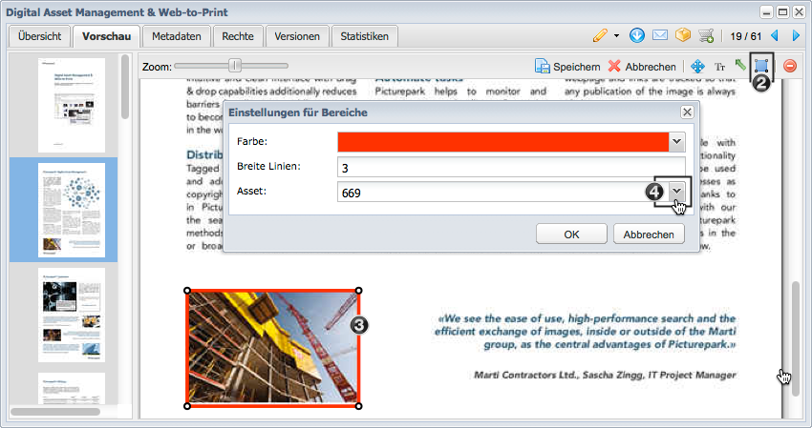Click the Speichern save icon button

point(567,66)
